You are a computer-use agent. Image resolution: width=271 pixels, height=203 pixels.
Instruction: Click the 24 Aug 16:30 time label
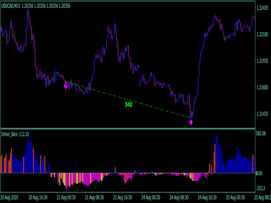(207, 198)
